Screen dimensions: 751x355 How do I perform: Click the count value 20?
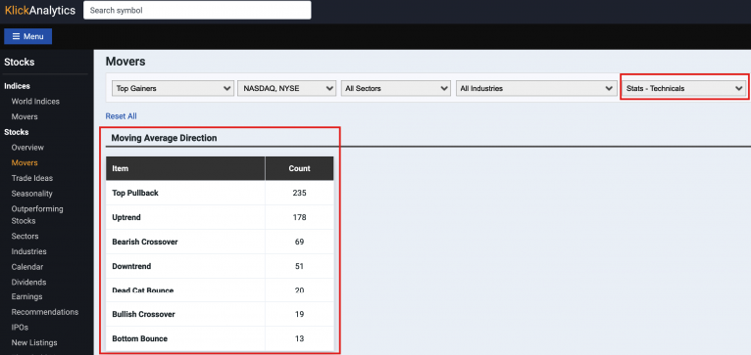click(x=299, y=290)
